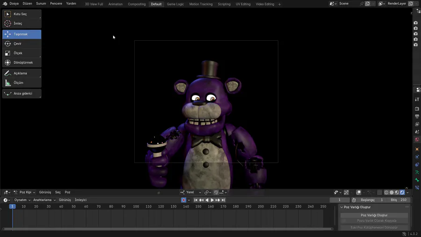
Task: Open the Sunum render menu
Action: coord(41,3)
